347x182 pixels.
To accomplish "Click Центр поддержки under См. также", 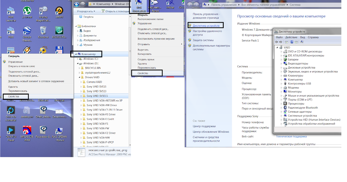I will (204, 126).
